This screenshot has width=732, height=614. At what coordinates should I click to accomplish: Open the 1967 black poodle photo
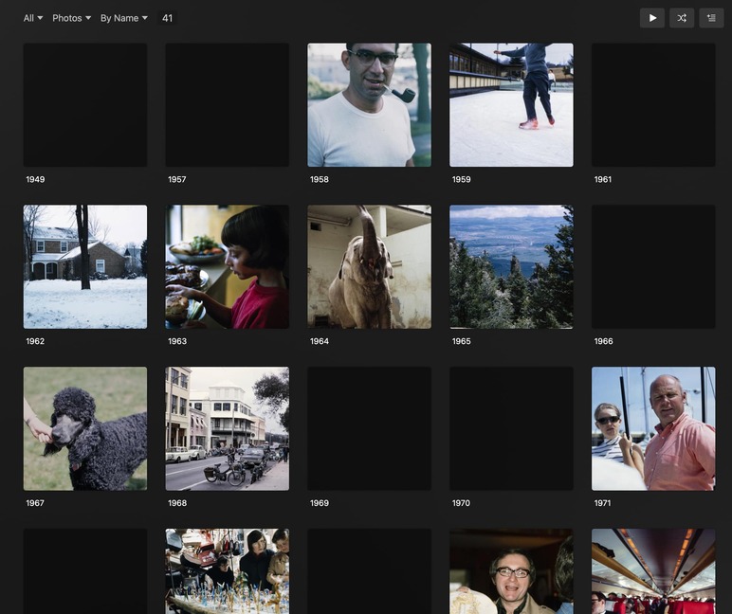[85, 428]
